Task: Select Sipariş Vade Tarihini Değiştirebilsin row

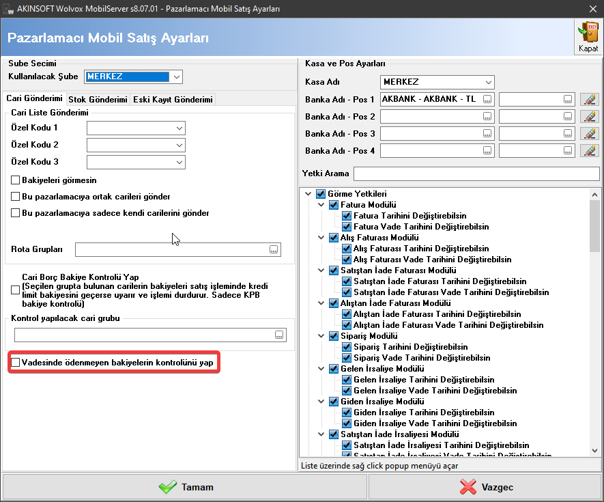Action: (x=422, y=358)
